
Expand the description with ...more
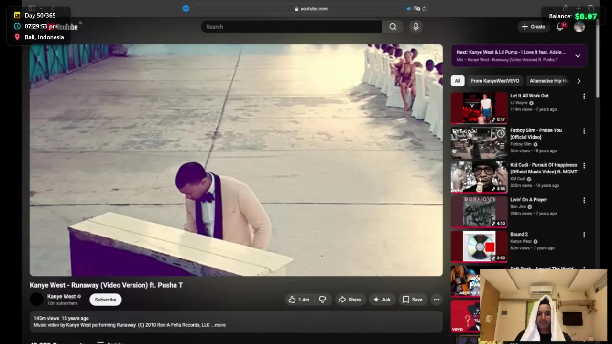tap(219, 325)
